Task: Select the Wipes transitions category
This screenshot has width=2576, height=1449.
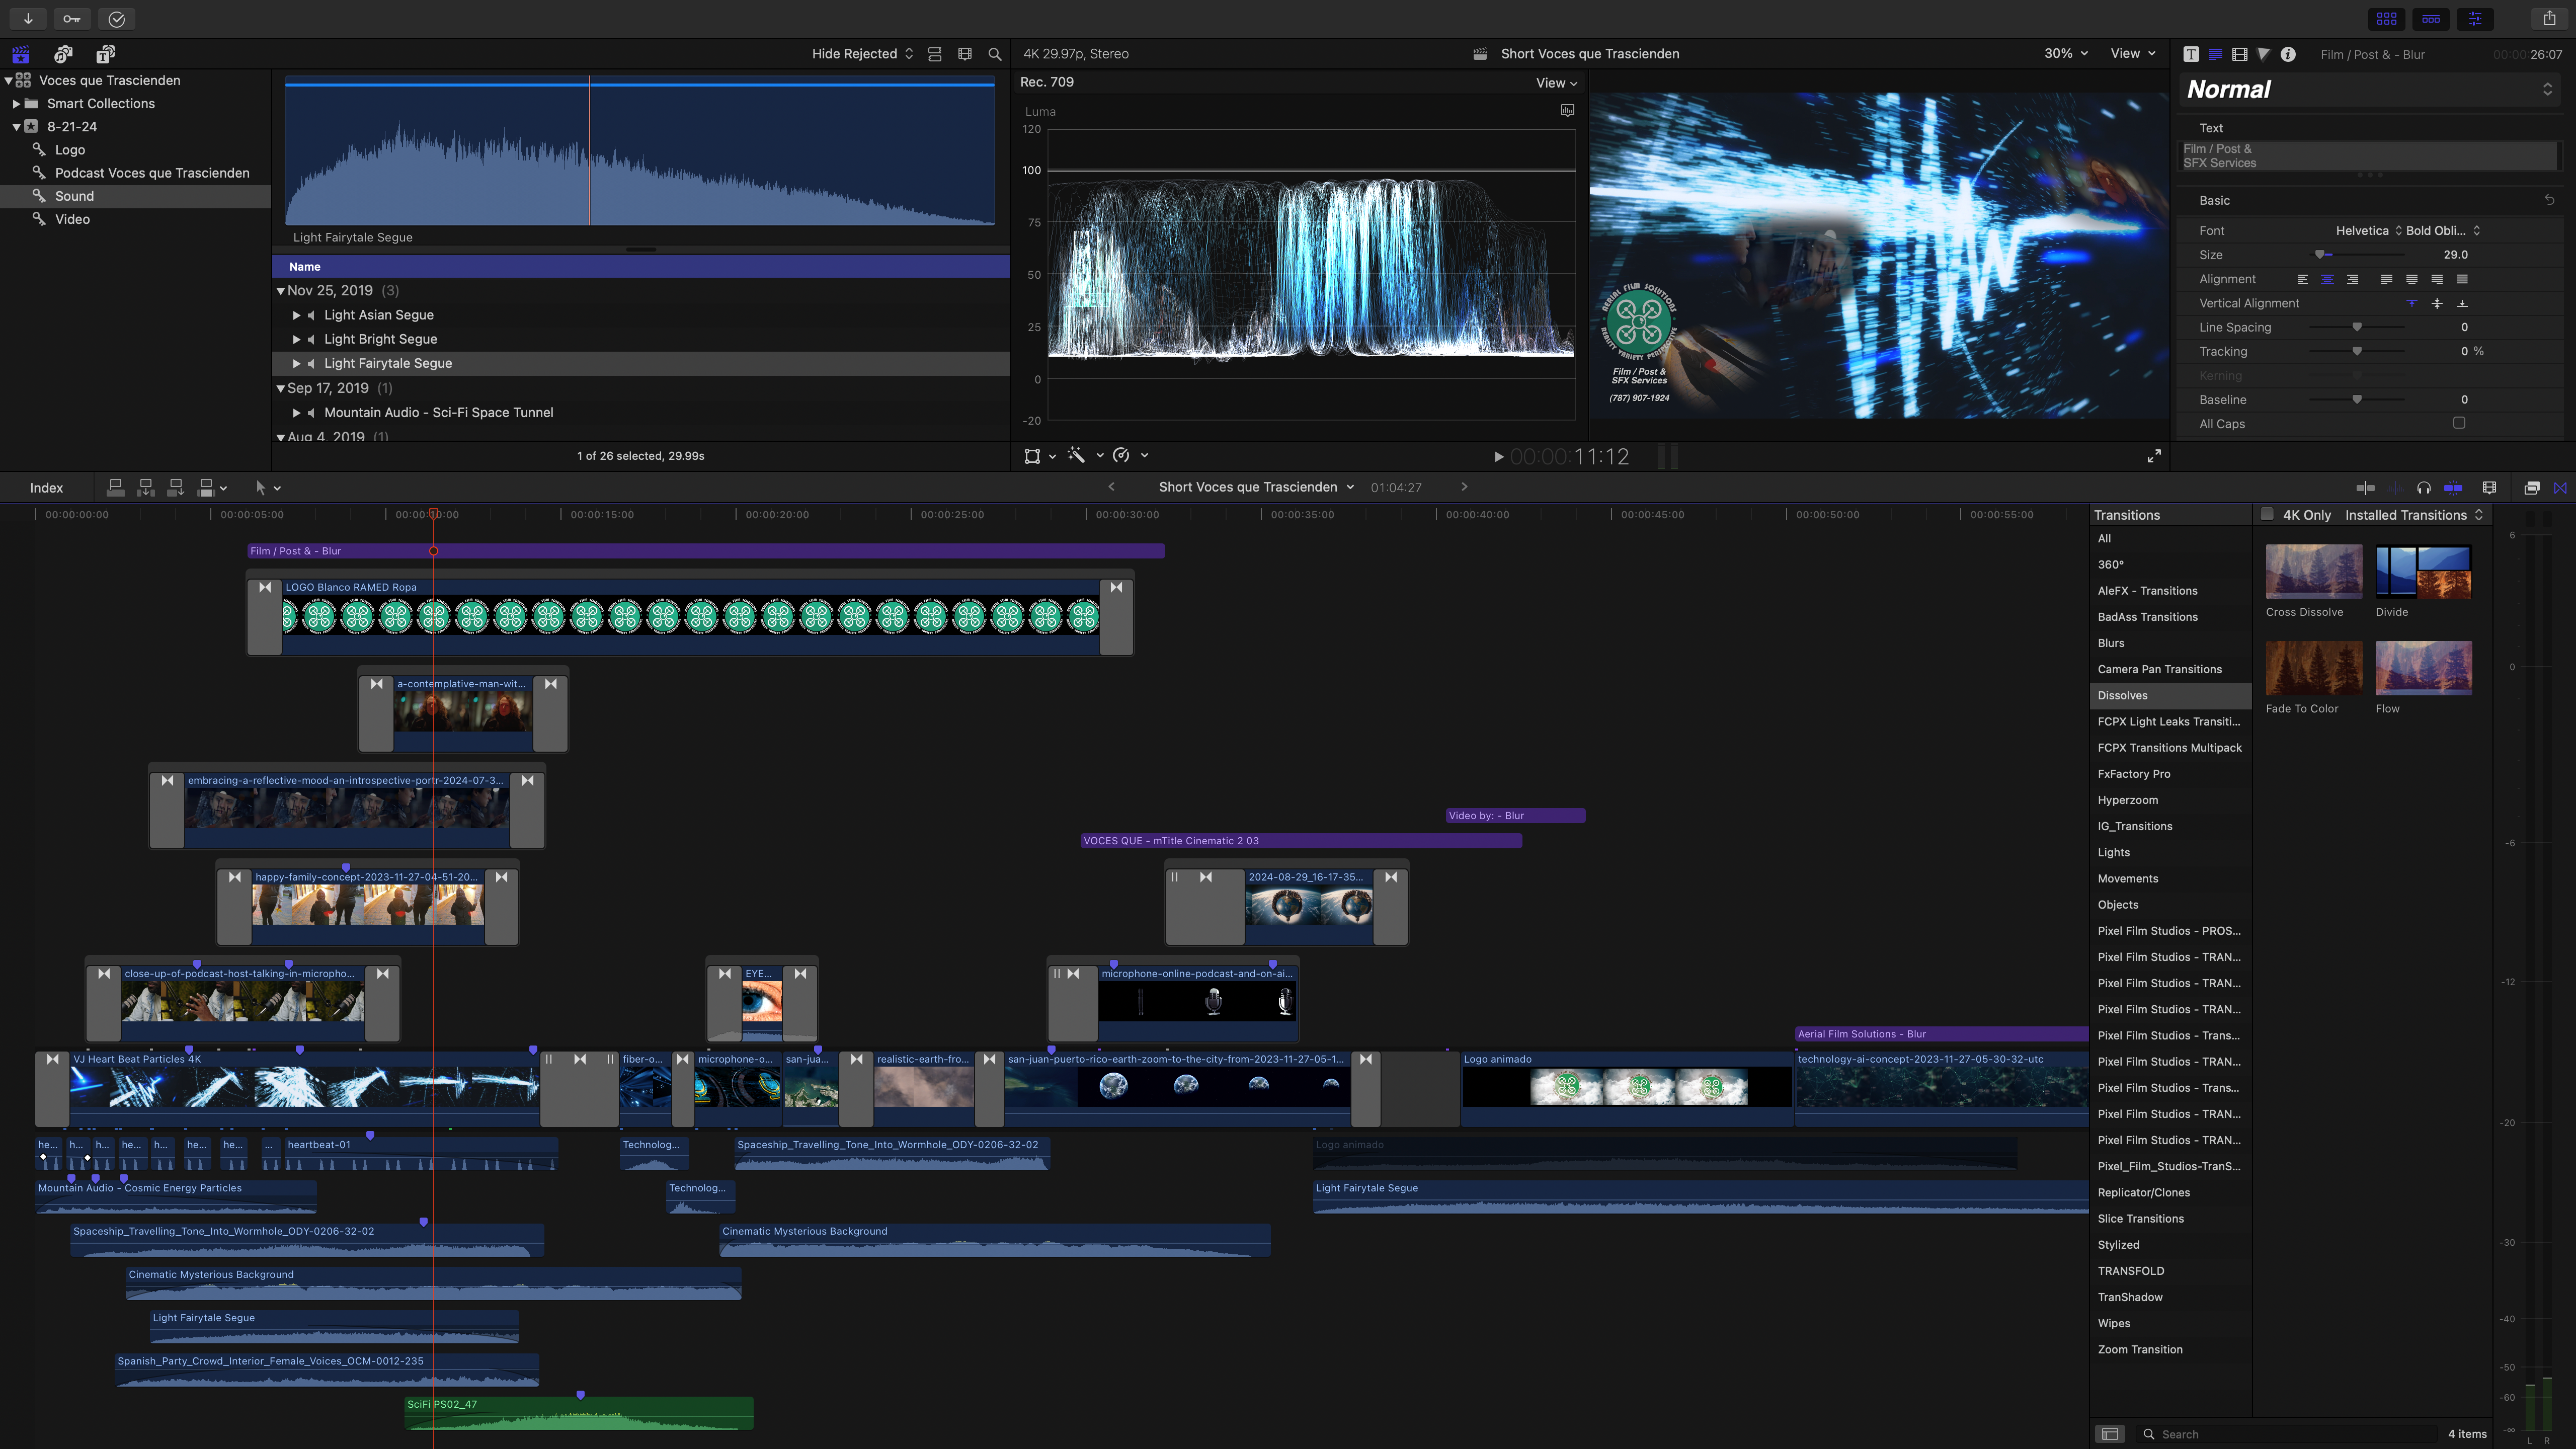Action: pos(2114,1323)
